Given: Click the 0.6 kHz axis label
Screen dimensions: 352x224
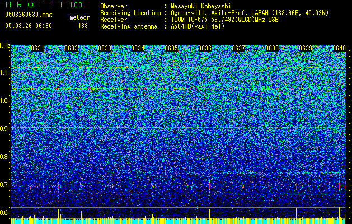Looking at the screenshot, I should click(4, 213).
